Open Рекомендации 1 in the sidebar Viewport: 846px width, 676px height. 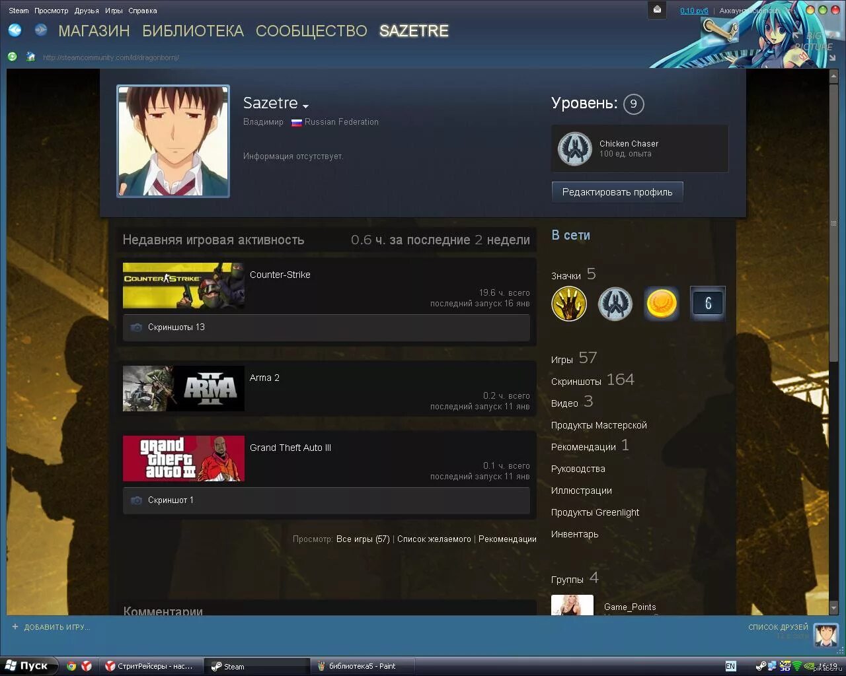tap(590, 446)
